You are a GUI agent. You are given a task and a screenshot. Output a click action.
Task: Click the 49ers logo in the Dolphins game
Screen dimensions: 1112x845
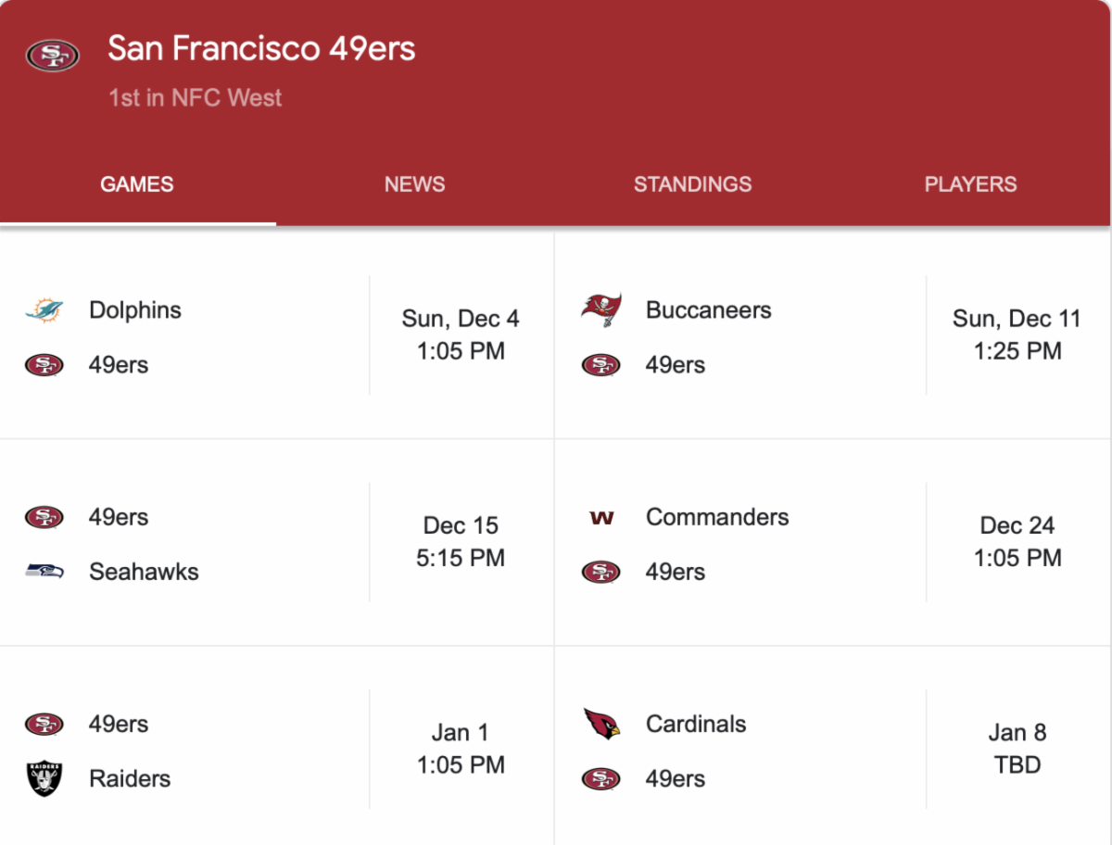[x=44, y=365]
